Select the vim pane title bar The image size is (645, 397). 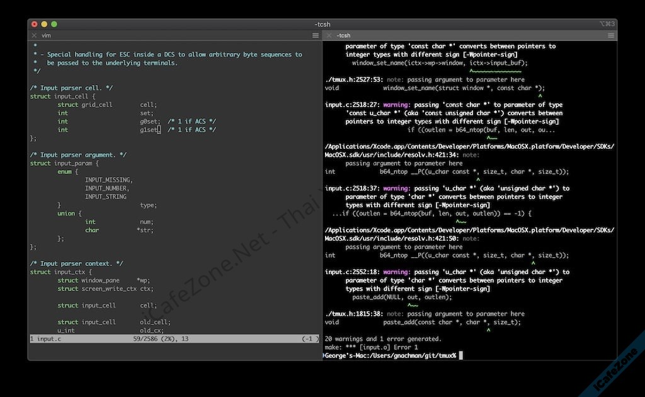coord(170,36)
